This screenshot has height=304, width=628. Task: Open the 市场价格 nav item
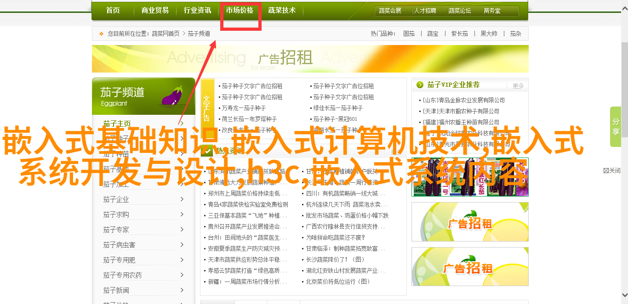[x=240, y=10]
